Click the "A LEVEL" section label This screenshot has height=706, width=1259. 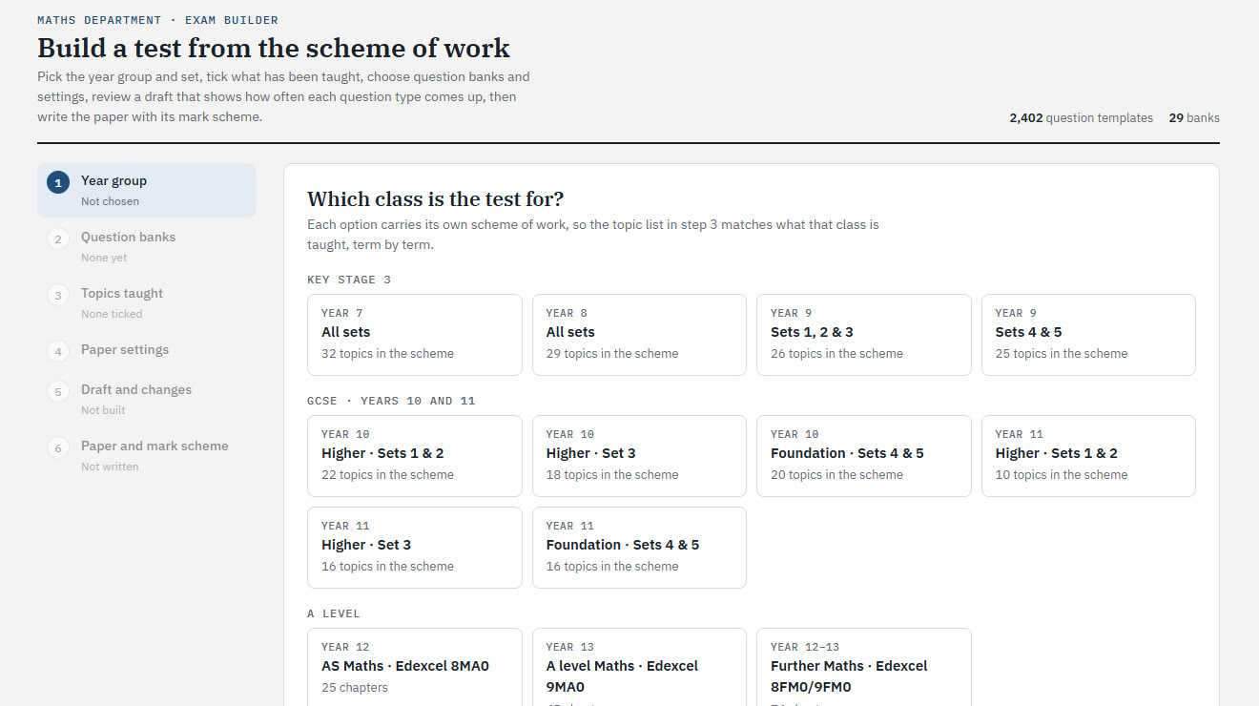pos(334,613)
